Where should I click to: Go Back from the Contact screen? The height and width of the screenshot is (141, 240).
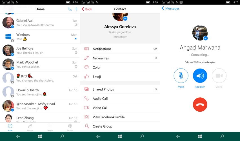click(x=87, y=9)
